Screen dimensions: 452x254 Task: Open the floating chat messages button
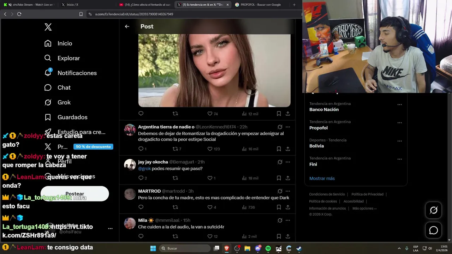point(433,230)
